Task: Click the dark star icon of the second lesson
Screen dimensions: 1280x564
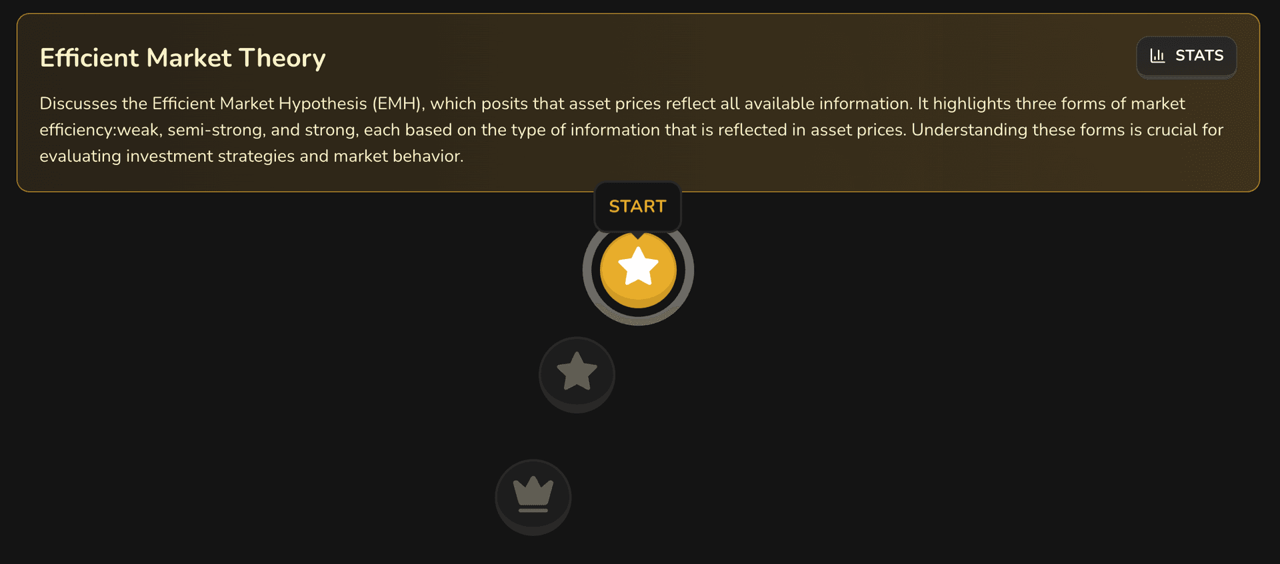Action: click(577, 371)
